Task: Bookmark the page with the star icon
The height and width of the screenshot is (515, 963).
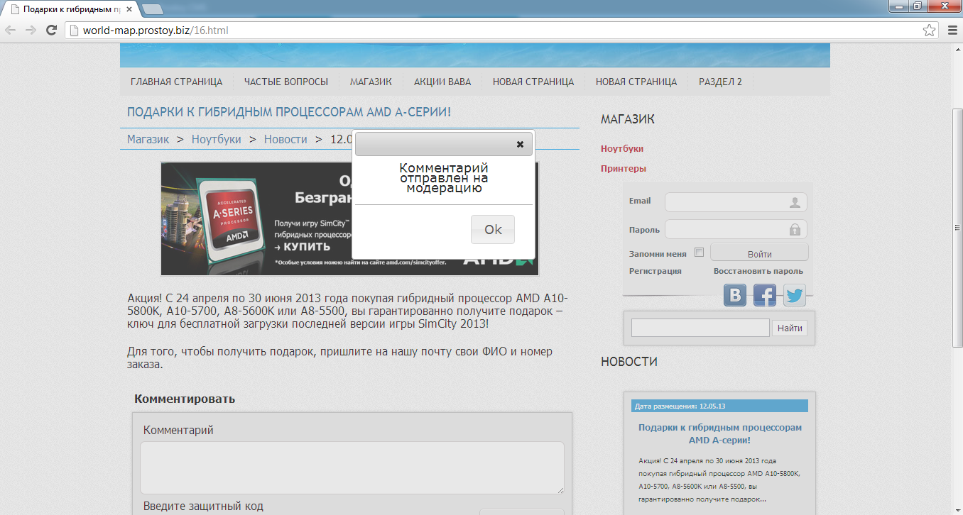Action: click(x=929, y=30)
